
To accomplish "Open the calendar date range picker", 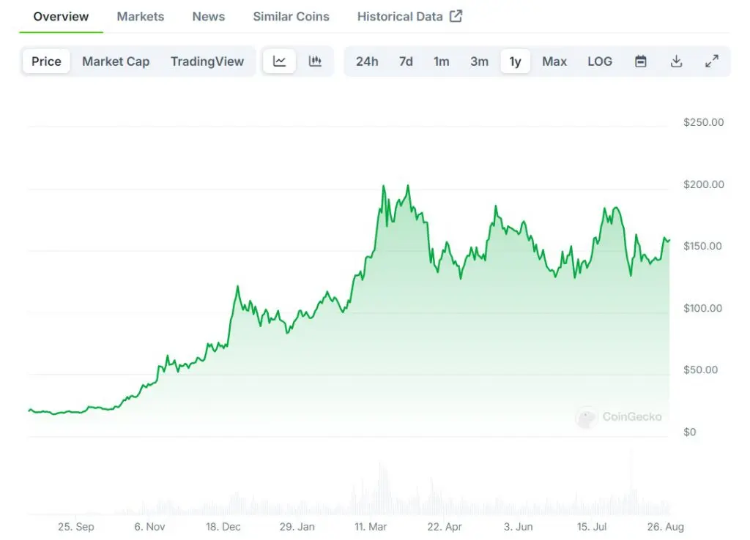I will pos(640,61).
